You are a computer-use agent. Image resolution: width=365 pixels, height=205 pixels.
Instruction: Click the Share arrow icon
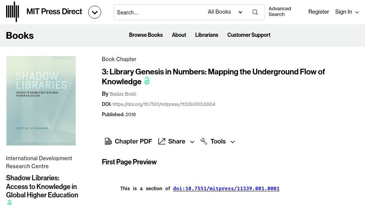(x=162, y=141)
